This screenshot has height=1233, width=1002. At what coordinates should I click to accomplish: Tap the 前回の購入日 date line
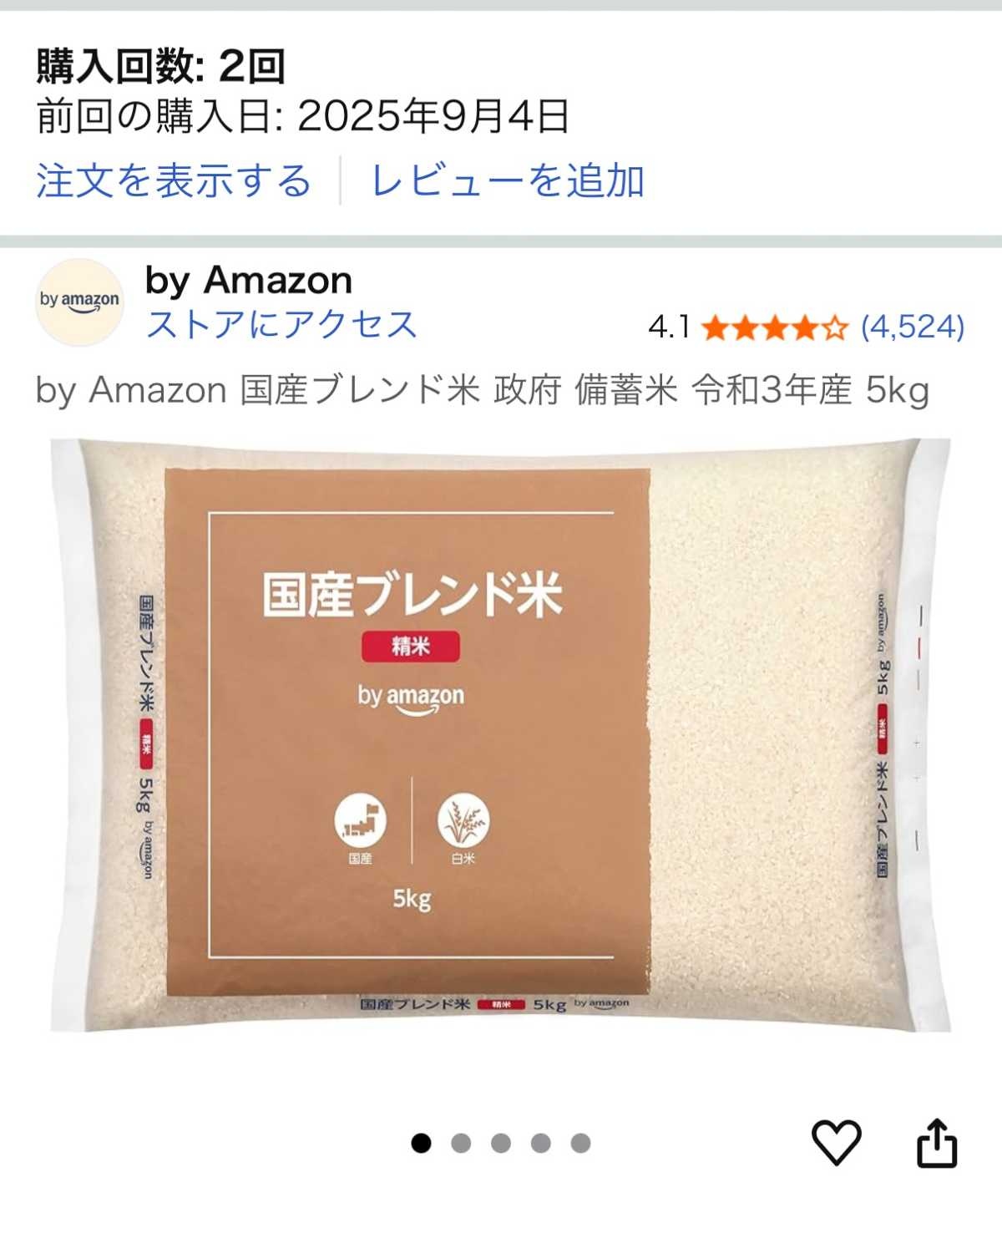(x=303, y=116)
